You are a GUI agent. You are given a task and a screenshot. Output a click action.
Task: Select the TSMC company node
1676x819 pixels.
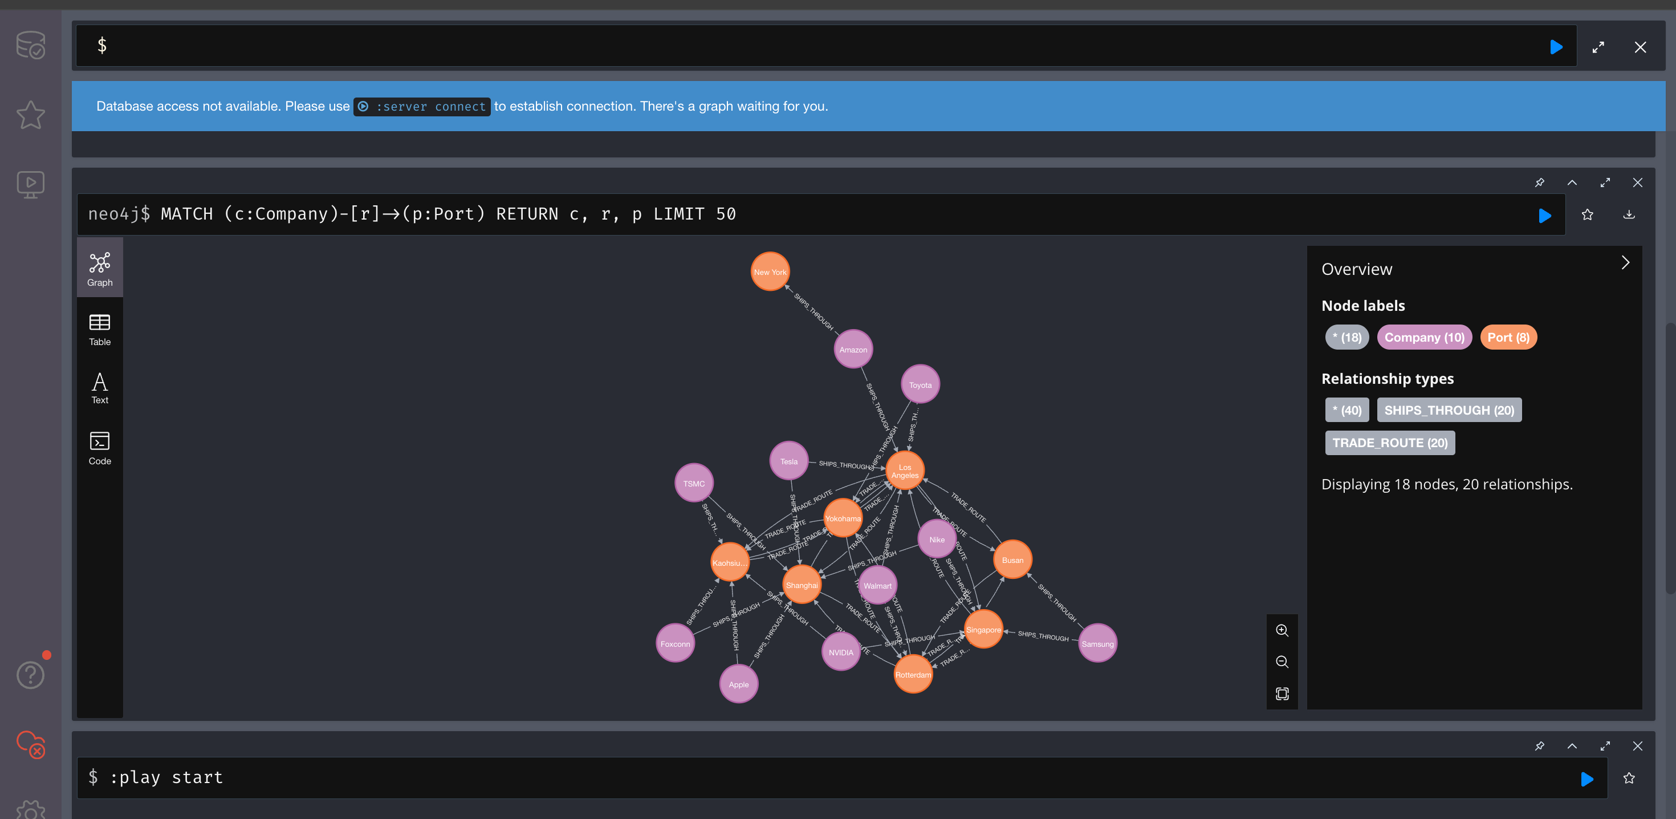694,483
